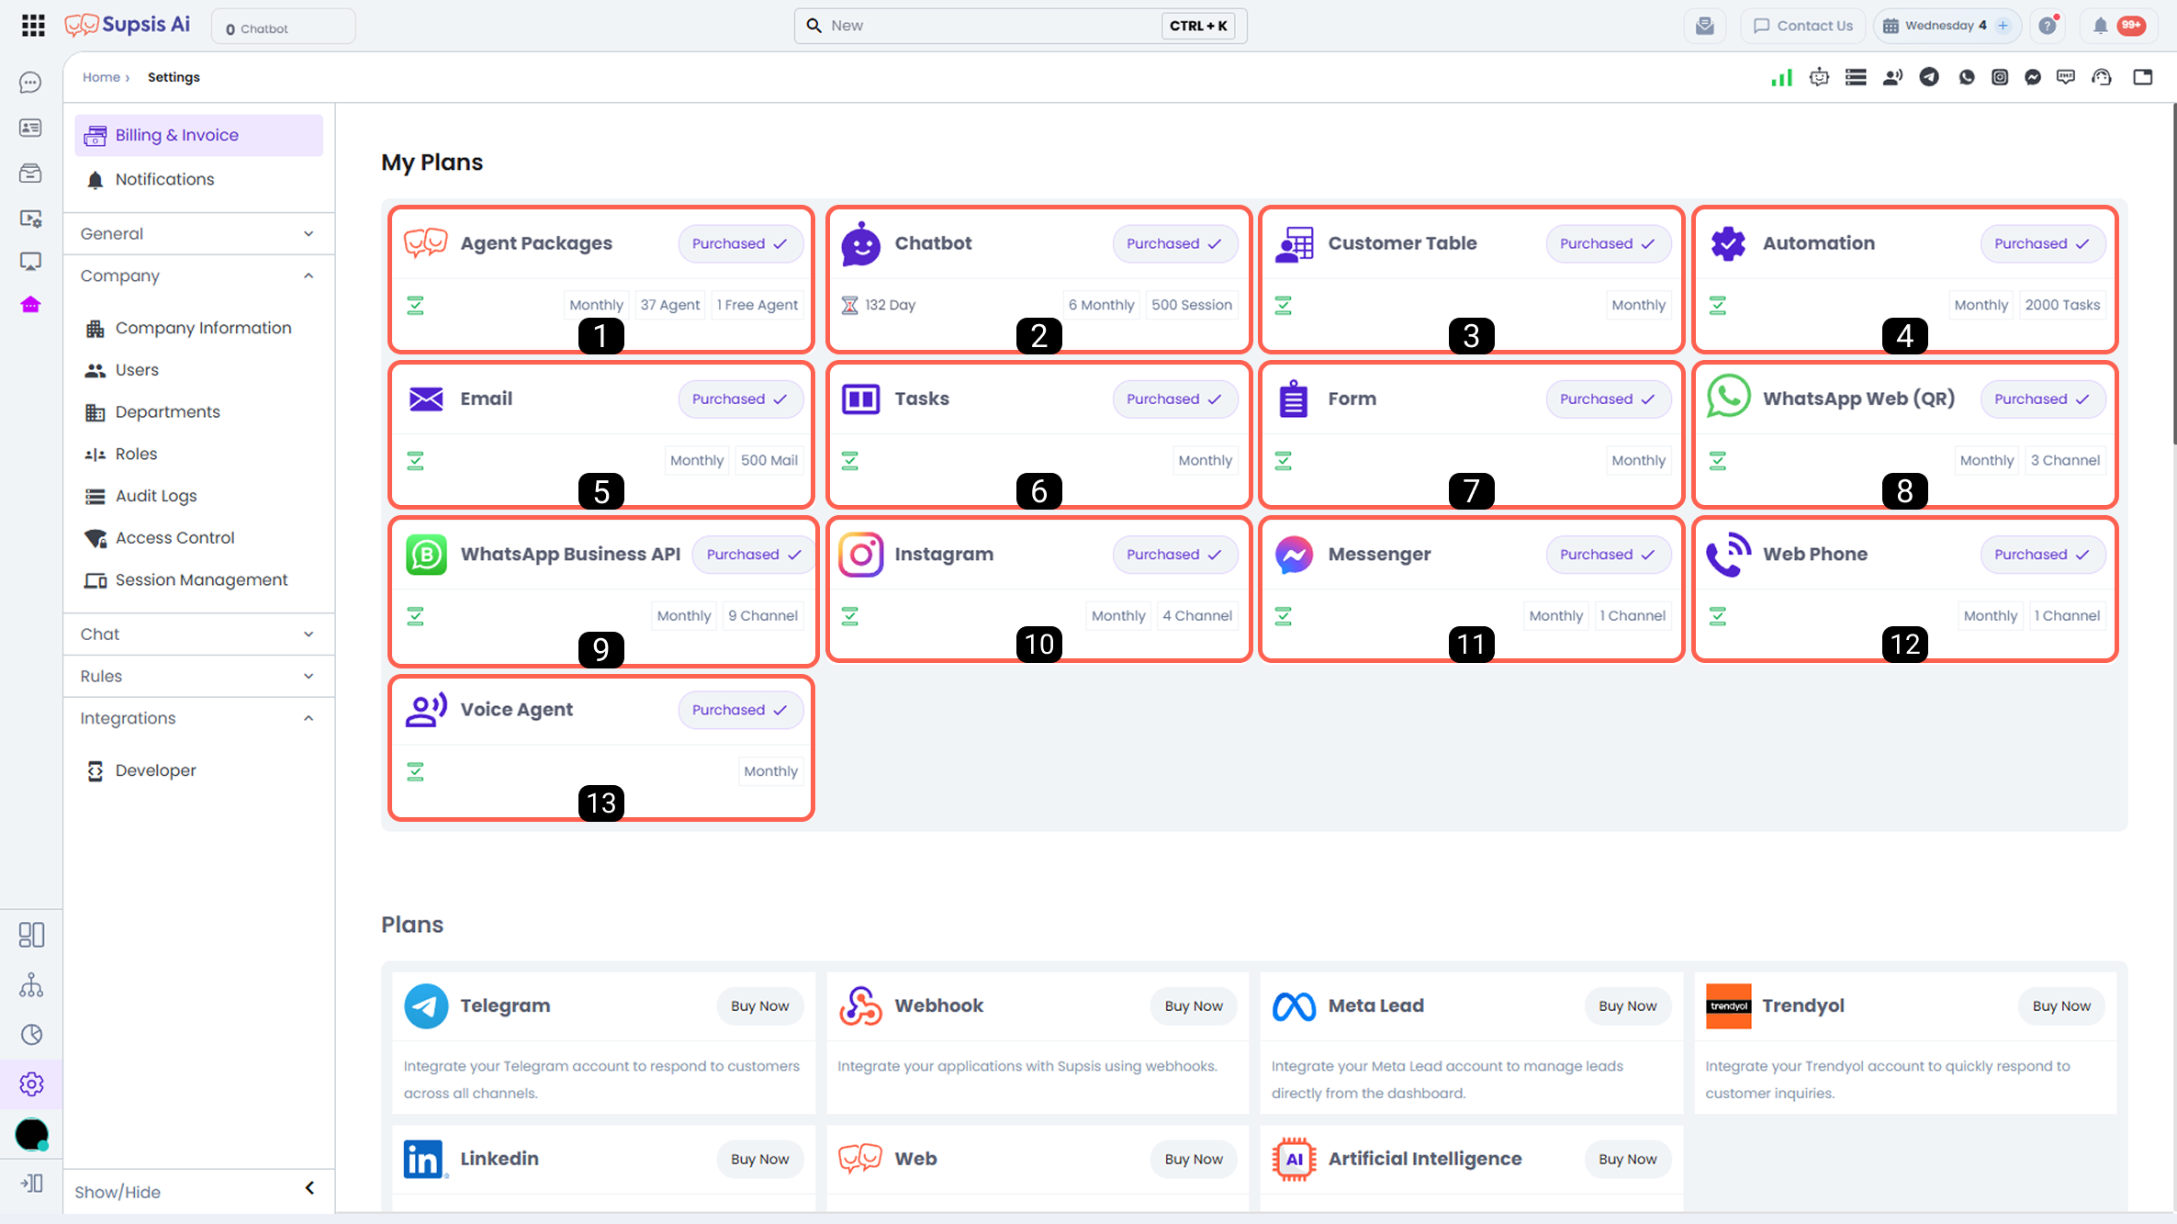
Task: Click Purchased badge on Email plan
Action: pos(740,399)
